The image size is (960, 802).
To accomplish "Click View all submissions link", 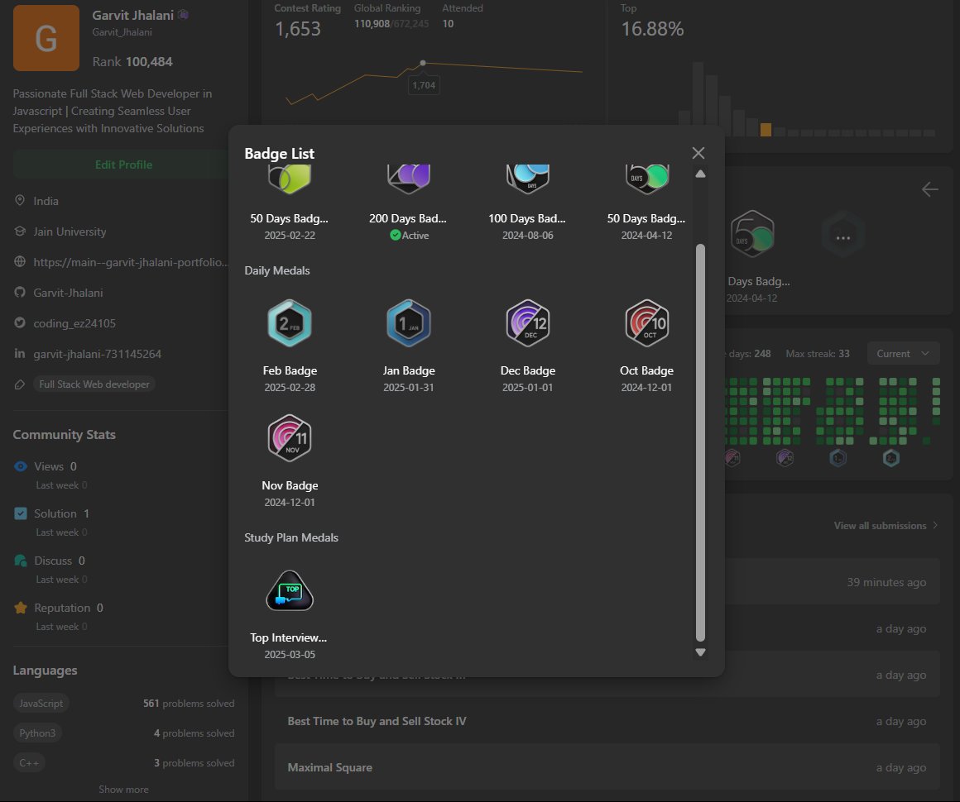I will pyautogui.click(x=886, y=526).
